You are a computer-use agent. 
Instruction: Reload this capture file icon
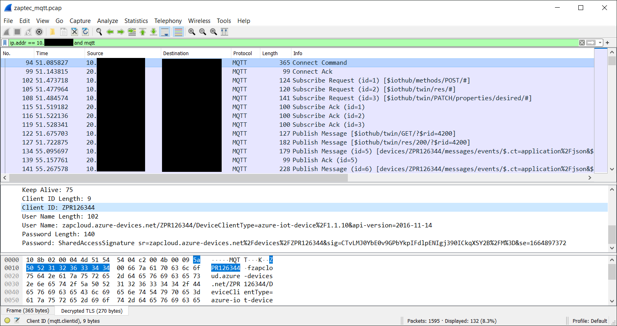click(85, 32)
